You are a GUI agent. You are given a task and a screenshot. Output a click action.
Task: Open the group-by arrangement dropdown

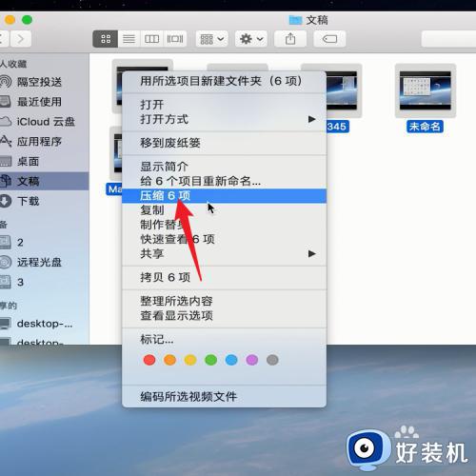[211, 39]
